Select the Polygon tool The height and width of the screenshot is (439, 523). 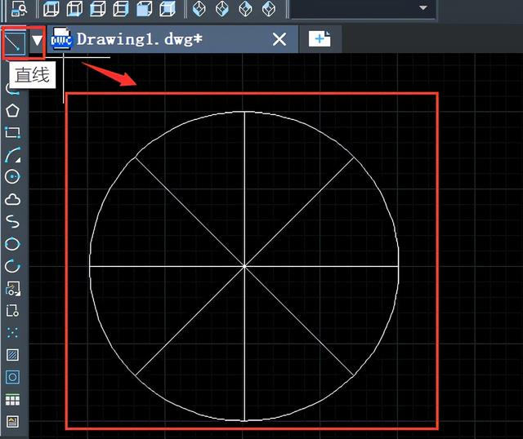[x=13, y=111]
